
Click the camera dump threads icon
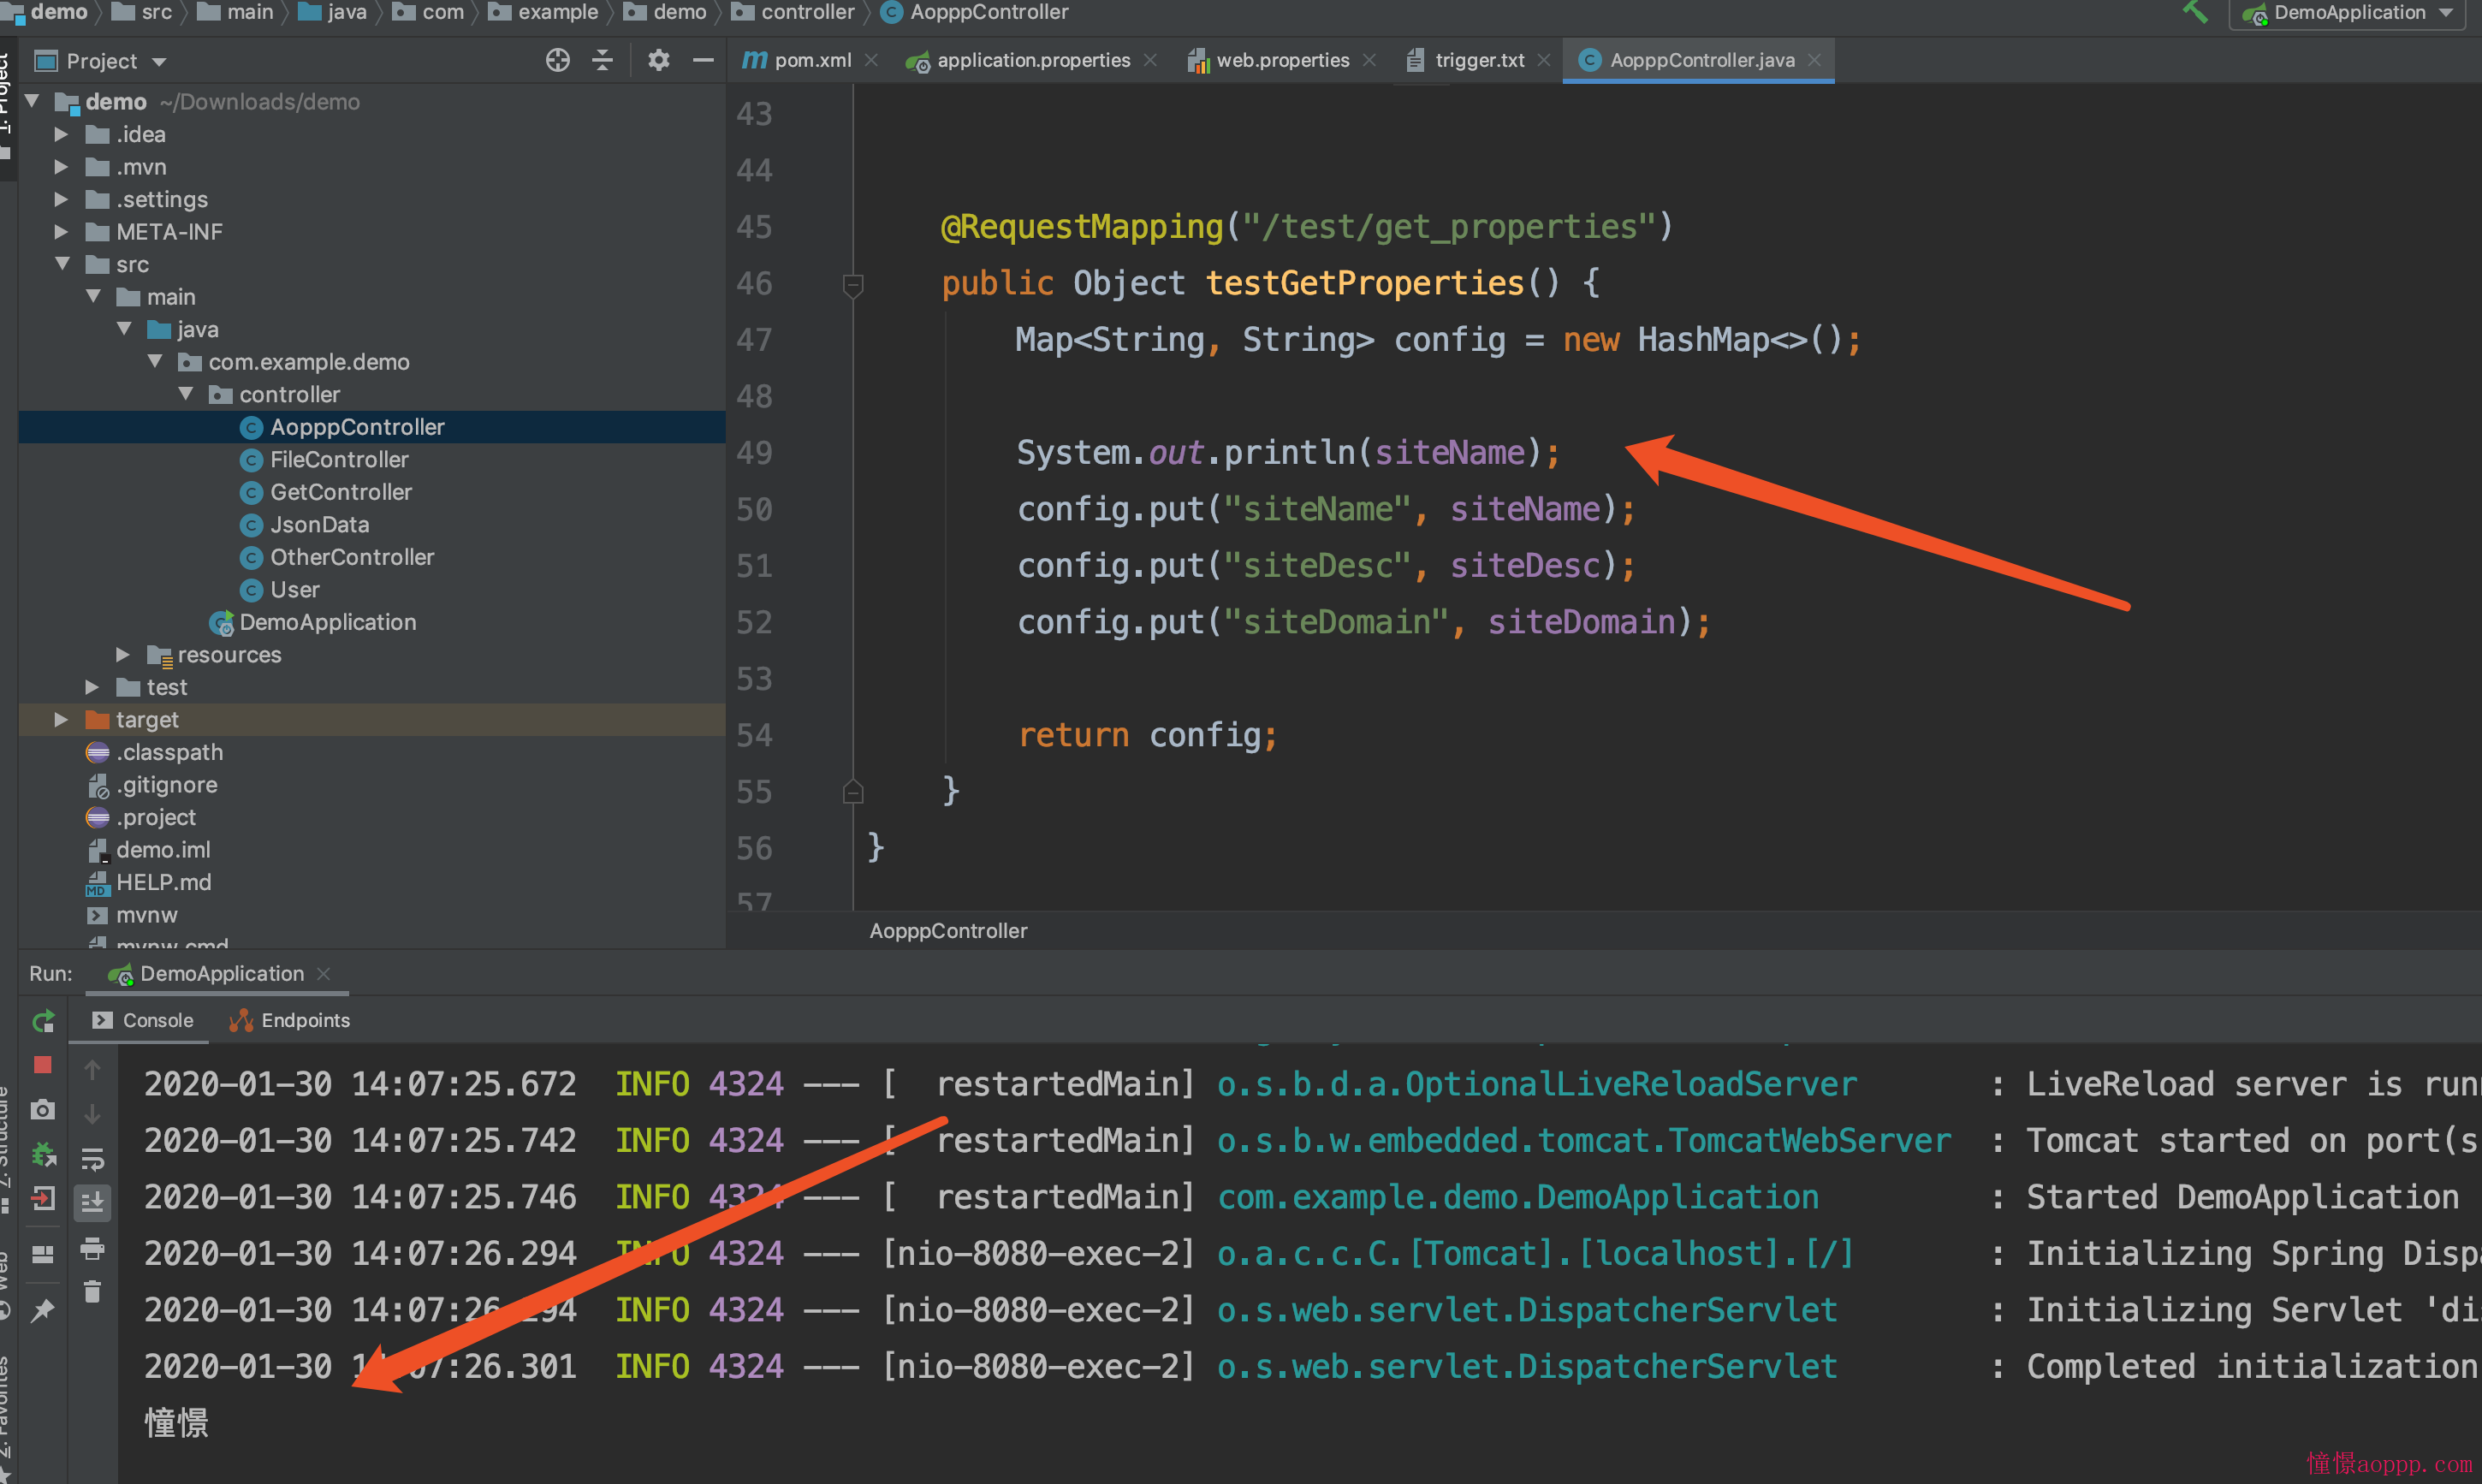(43, 1109)
